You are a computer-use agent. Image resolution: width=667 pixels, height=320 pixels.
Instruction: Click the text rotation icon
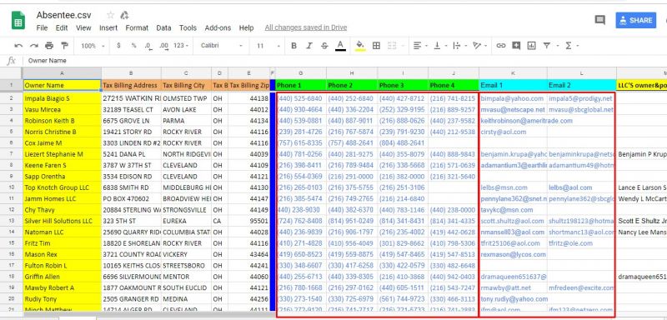pos(476,46)
